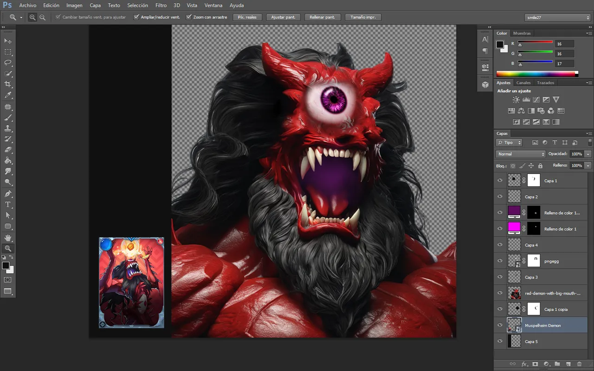Select the Paint Bucket tool
Viewport: 594px width, 371px height.
8,160
